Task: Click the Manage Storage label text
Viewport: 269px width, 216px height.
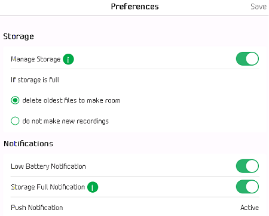Action: pos(36,59)
